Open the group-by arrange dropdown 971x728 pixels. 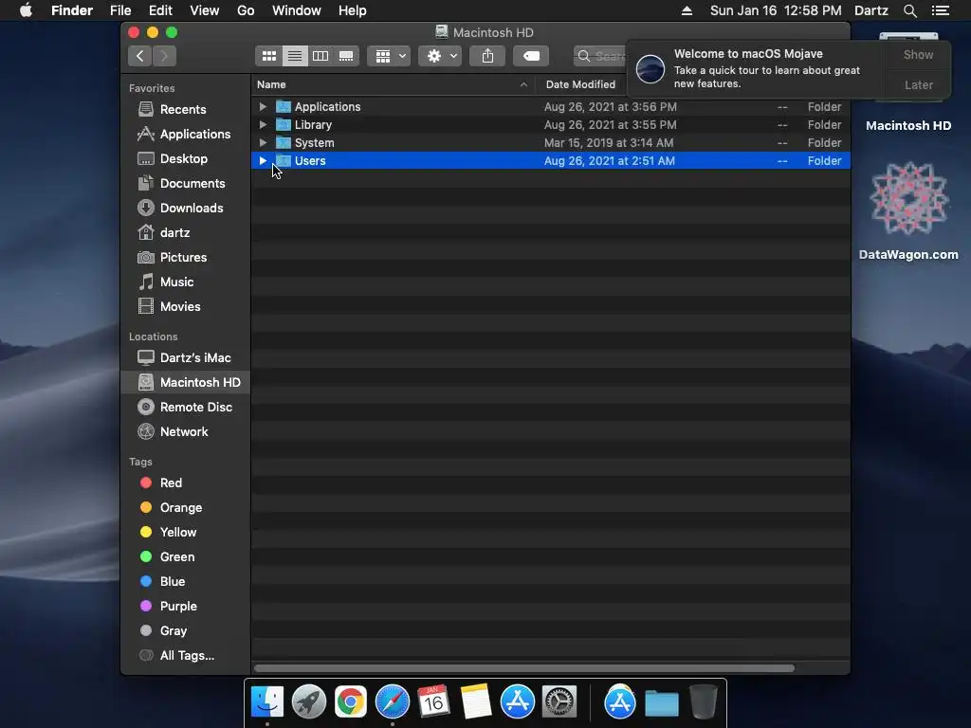tap(389, 56)
